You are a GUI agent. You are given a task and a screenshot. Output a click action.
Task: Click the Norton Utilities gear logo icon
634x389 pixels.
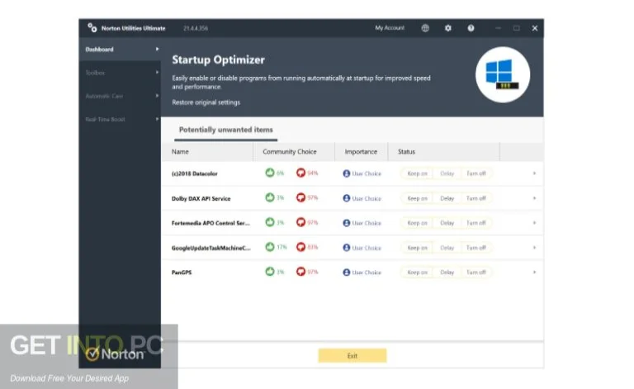pyautogui.click(x=92, y=27)
